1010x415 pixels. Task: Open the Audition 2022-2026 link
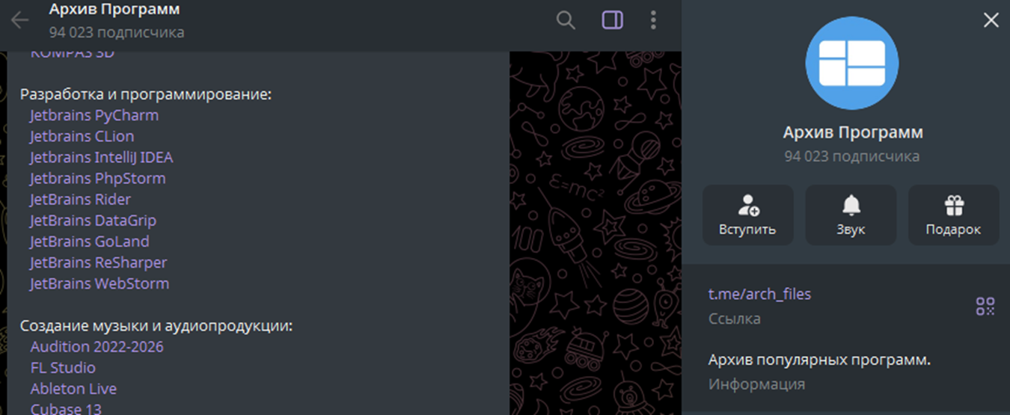click(97, 347)
